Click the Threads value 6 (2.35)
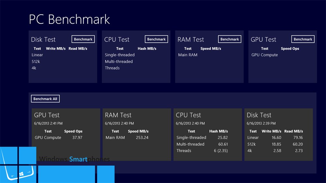326x183 pixels. pyautogui.click(x=221, y=150)
